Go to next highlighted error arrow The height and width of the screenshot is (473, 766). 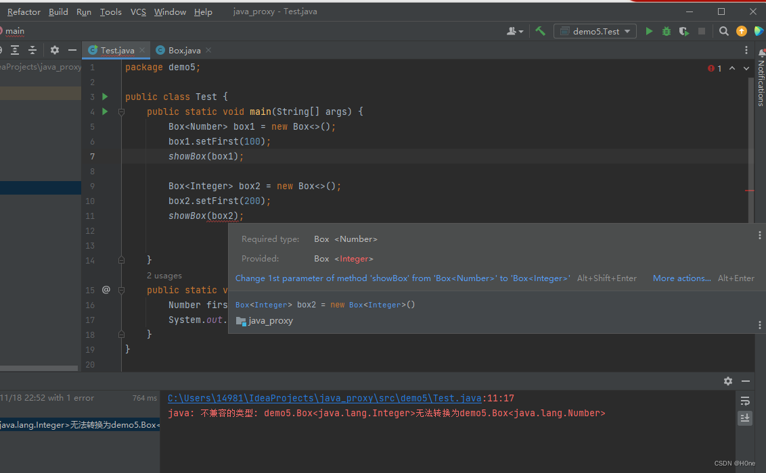746,68
